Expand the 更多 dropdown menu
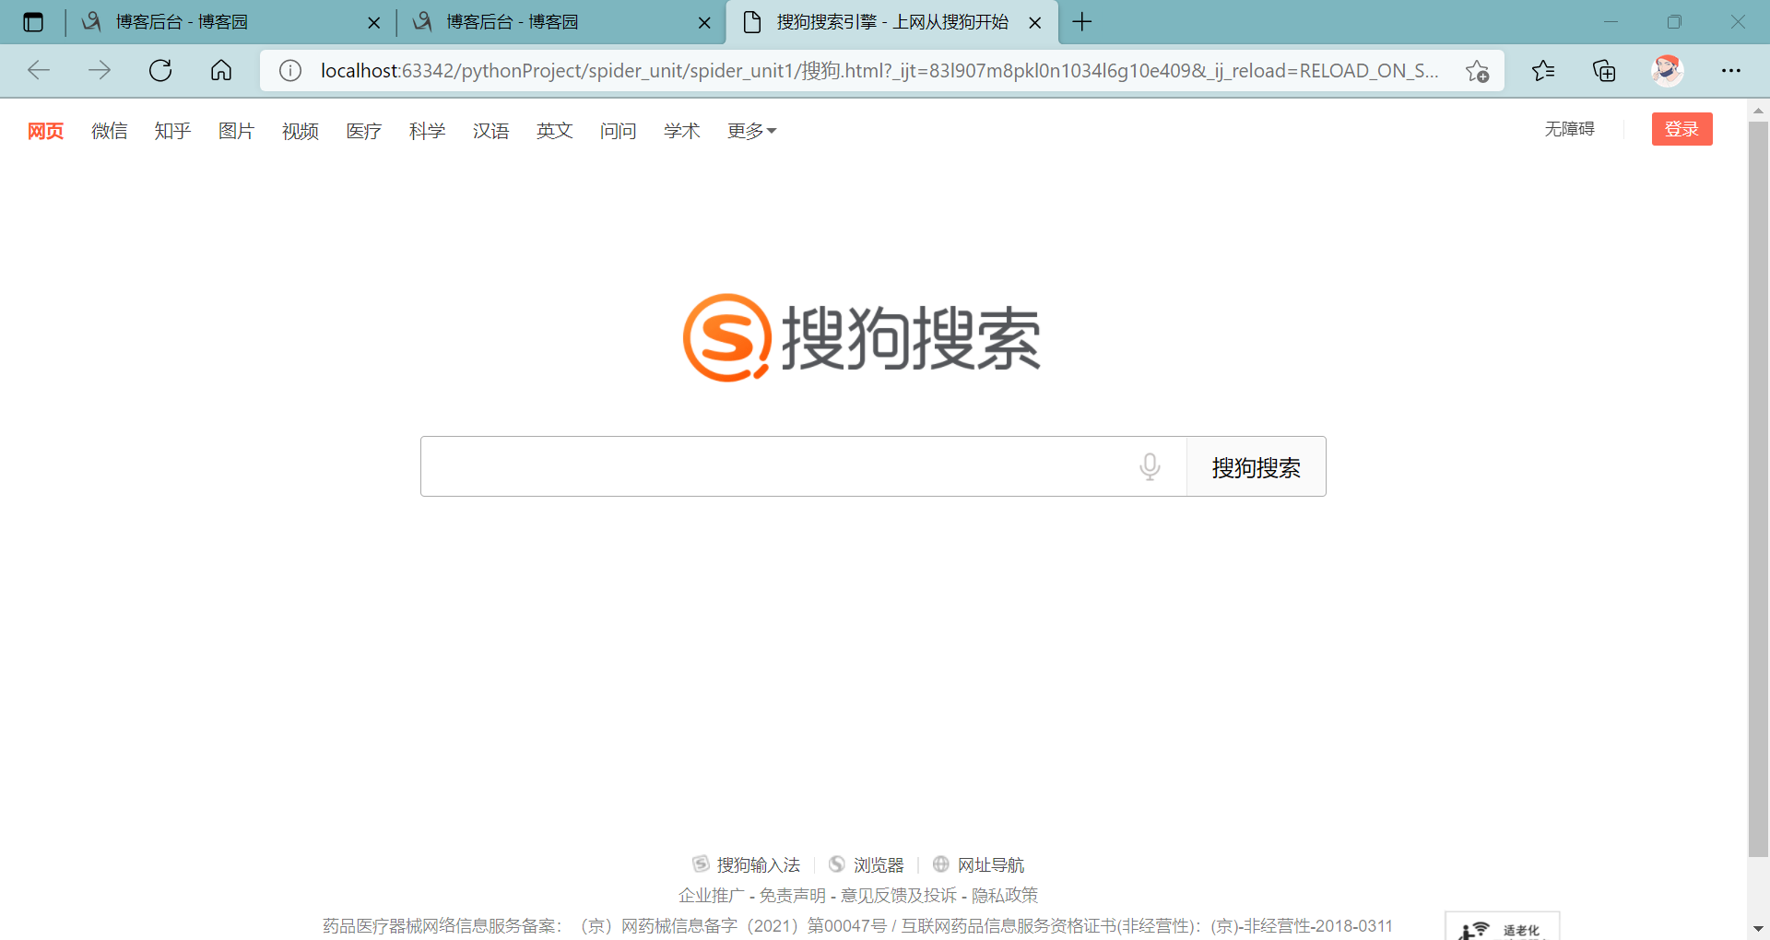 [751, 131]
